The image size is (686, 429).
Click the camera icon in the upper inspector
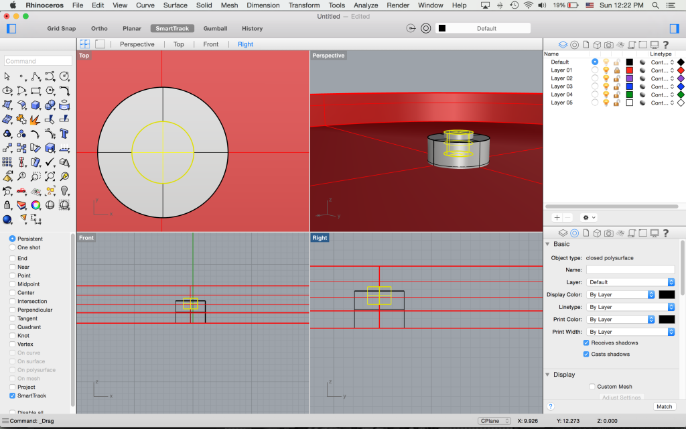608,45
